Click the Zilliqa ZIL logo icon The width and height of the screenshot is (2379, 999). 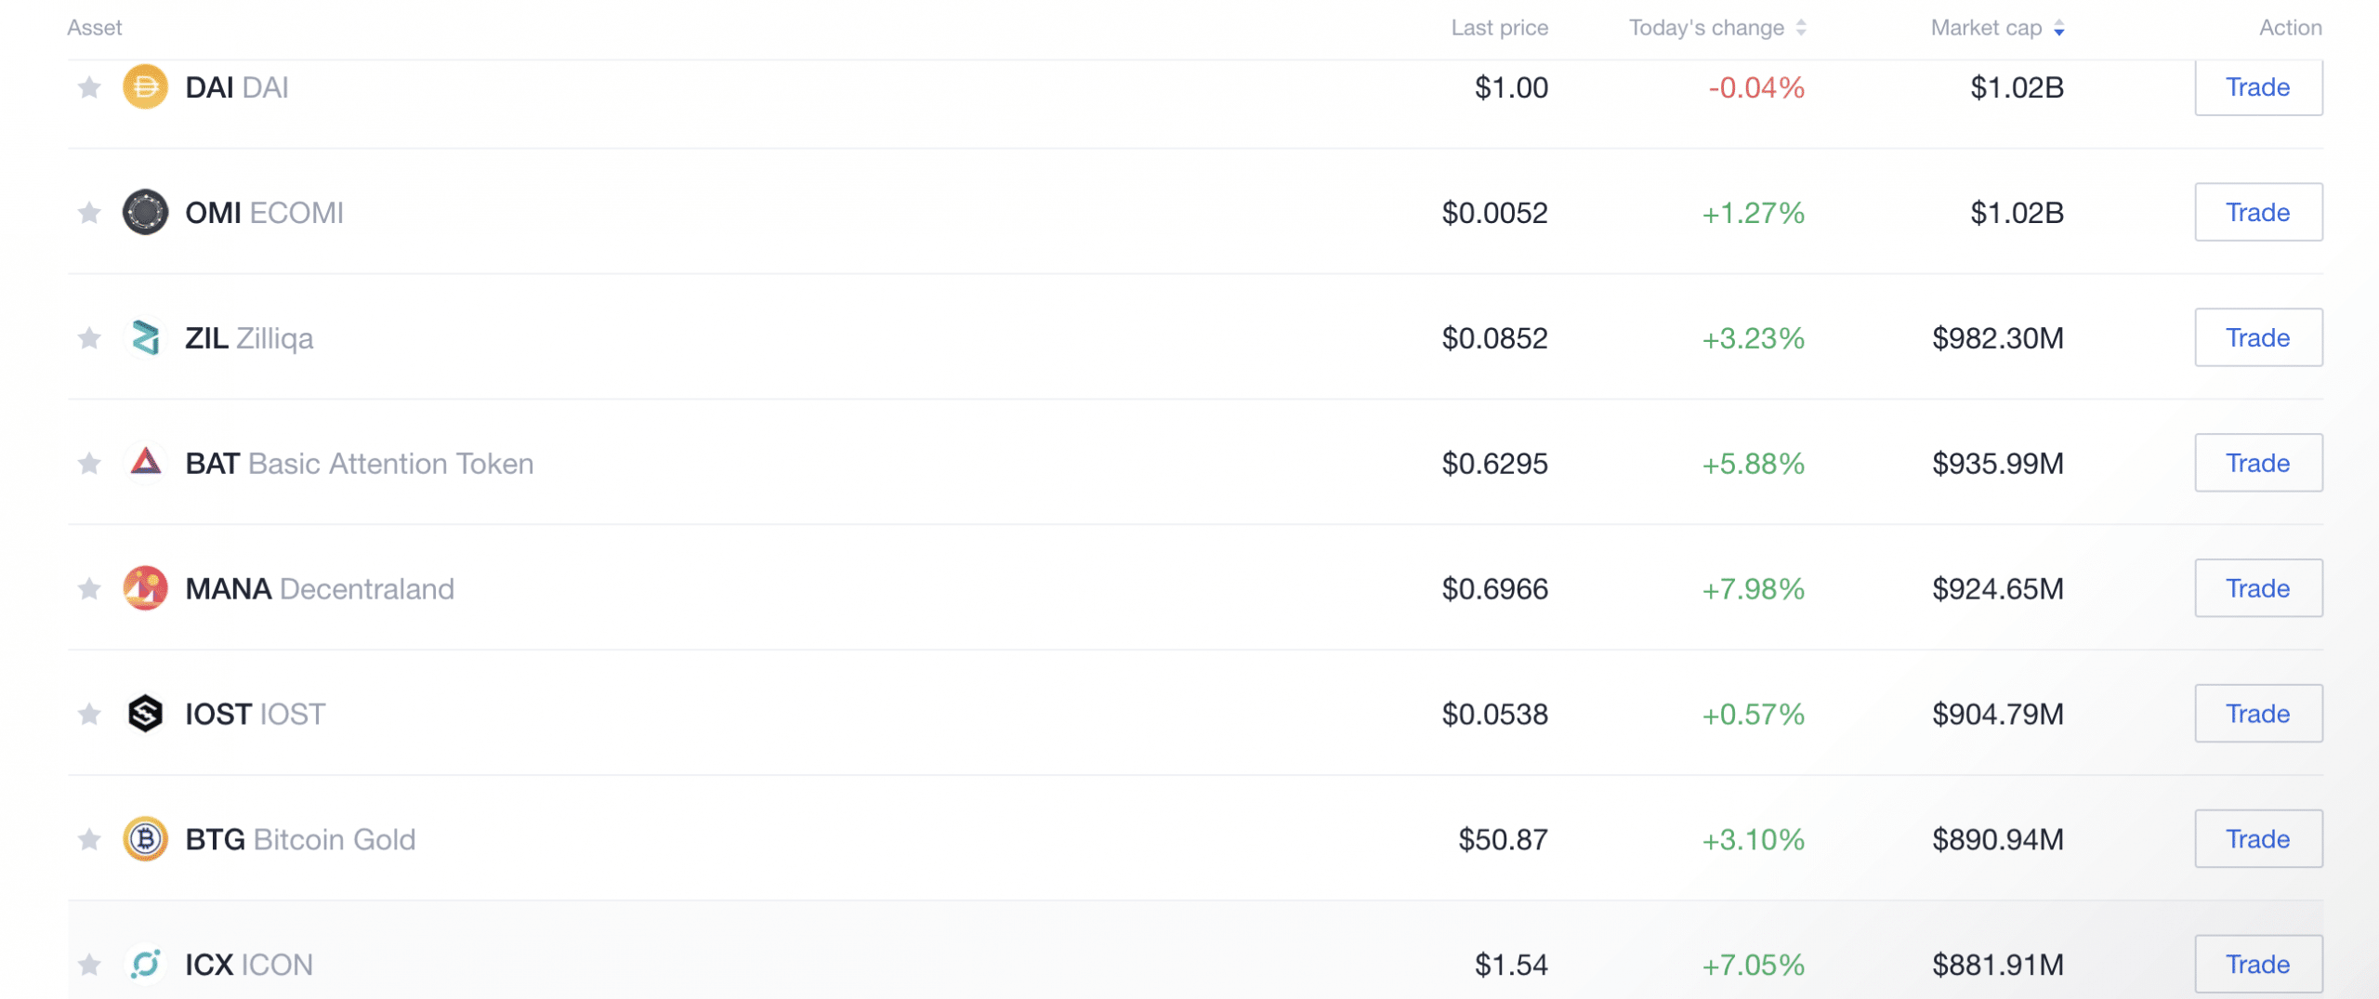(145, 338)
